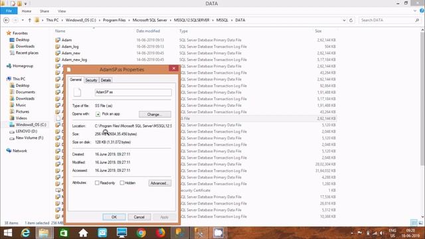Click the File Explorer taskbar icon
The image size is (425, 239).
pyautogui.click(x=44, y=233)
